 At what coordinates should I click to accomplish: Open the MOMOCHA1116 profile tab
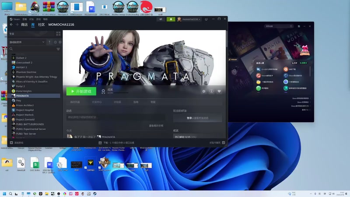pyautogui.click(x=61, y=25)
